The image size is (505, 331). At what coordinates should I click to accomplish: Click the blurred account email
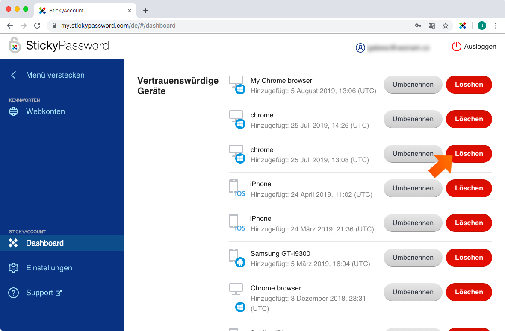[x=399, y=48]
